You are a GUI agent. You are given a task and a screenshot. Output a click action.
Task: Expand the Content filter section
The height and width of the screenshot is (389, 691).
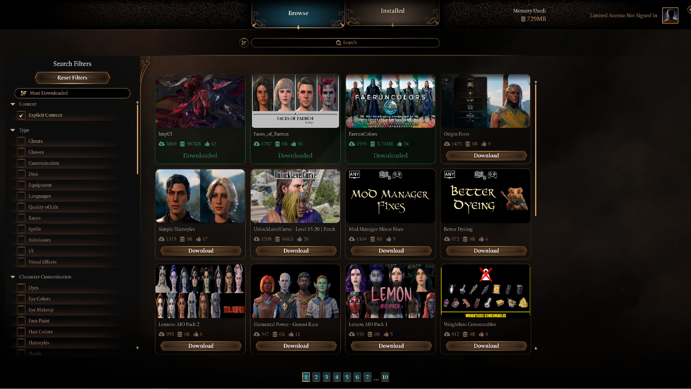(13, 103)
